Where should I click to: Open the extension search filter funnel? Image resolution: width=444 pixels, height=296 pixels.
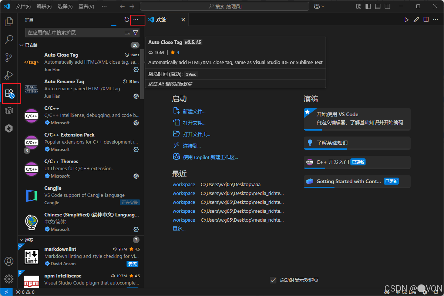point(135,33)
